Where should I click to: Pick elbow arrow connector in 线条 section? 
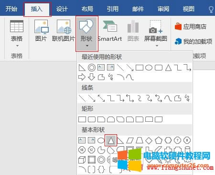120,98
